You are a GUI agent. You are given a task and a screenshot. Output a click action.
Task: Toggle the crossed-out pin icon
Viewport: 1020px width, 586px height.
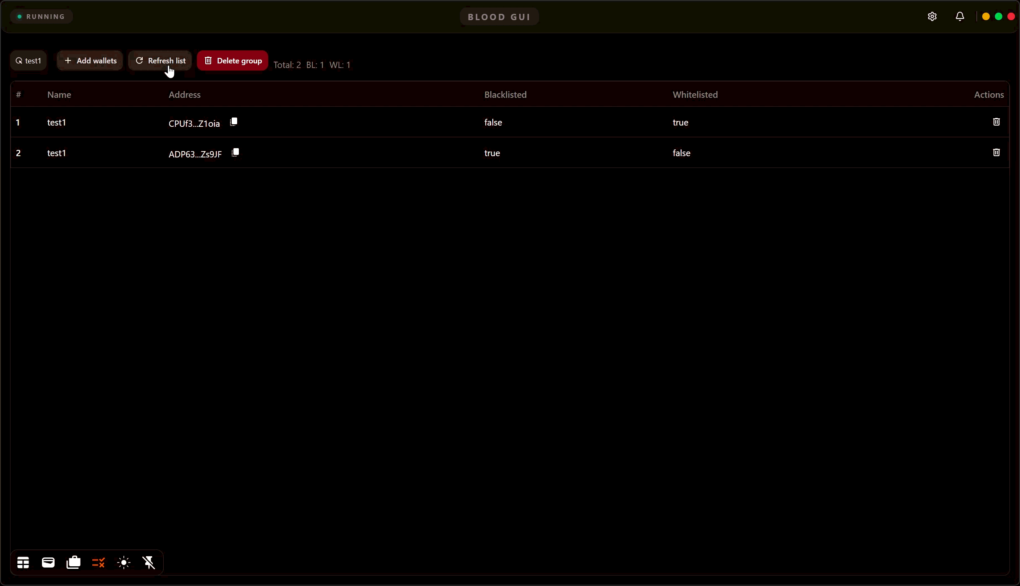(x=149, y=562)
